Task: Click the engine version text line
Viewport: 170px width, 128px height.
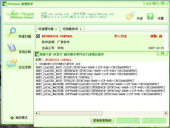Action: [74, 17]
